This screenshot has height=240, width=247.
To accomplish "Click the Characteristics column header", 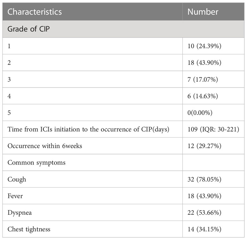I will (35, 12).
